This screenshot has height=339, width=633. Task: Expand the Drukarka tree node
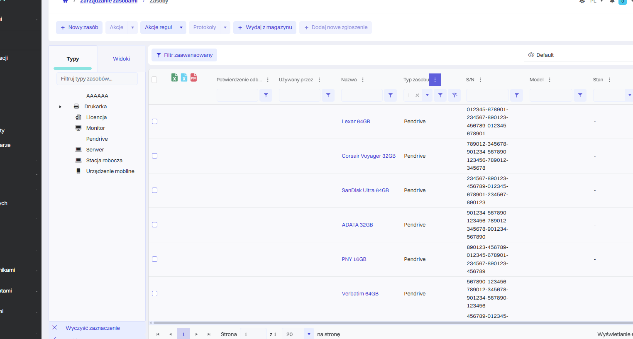(60, 107)
